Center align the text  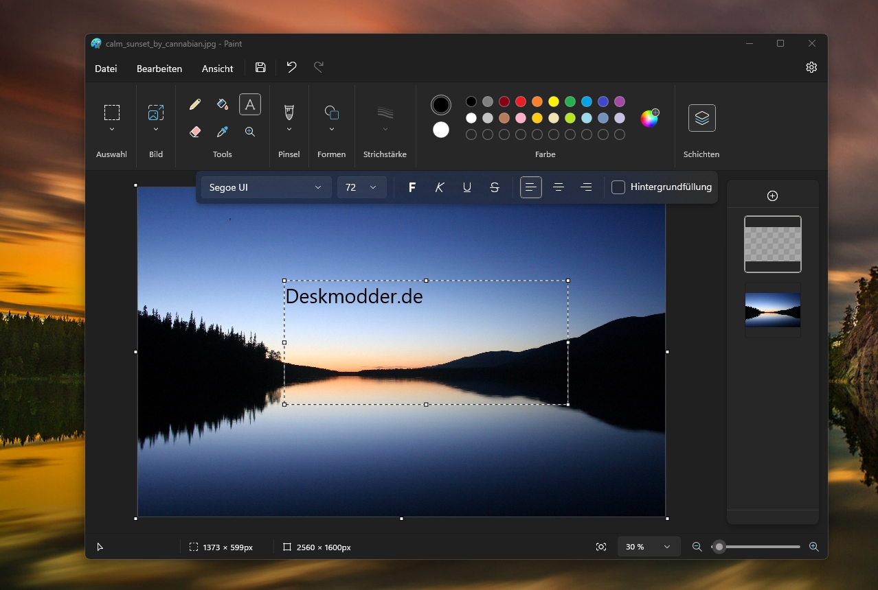coord(559,187)
